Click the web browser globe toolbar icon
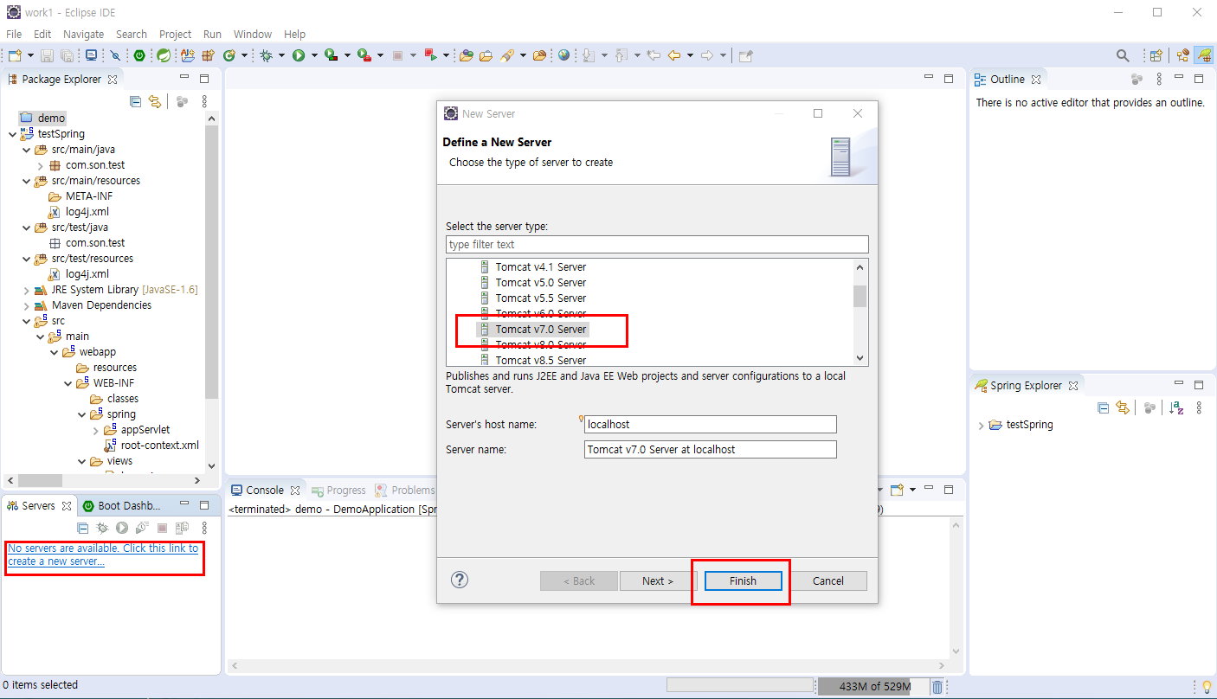Viewport: 1217px width, 699px height. pos(564,55)
